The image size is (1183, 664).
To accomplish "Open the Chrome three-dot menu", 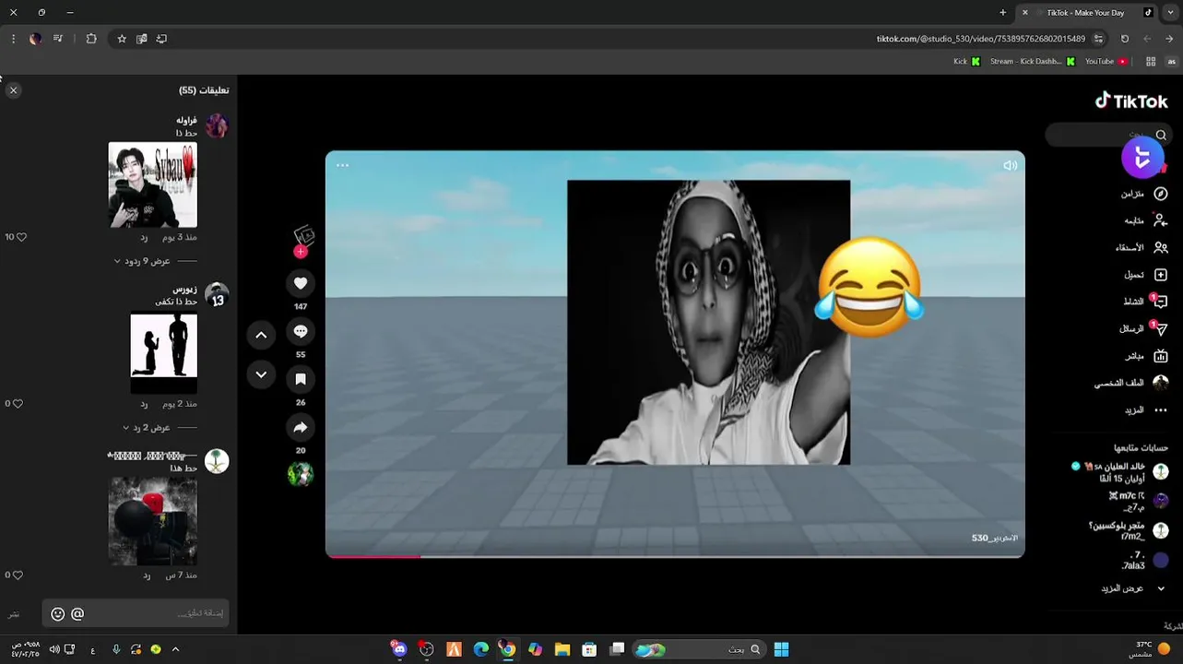I will point(13,39).
